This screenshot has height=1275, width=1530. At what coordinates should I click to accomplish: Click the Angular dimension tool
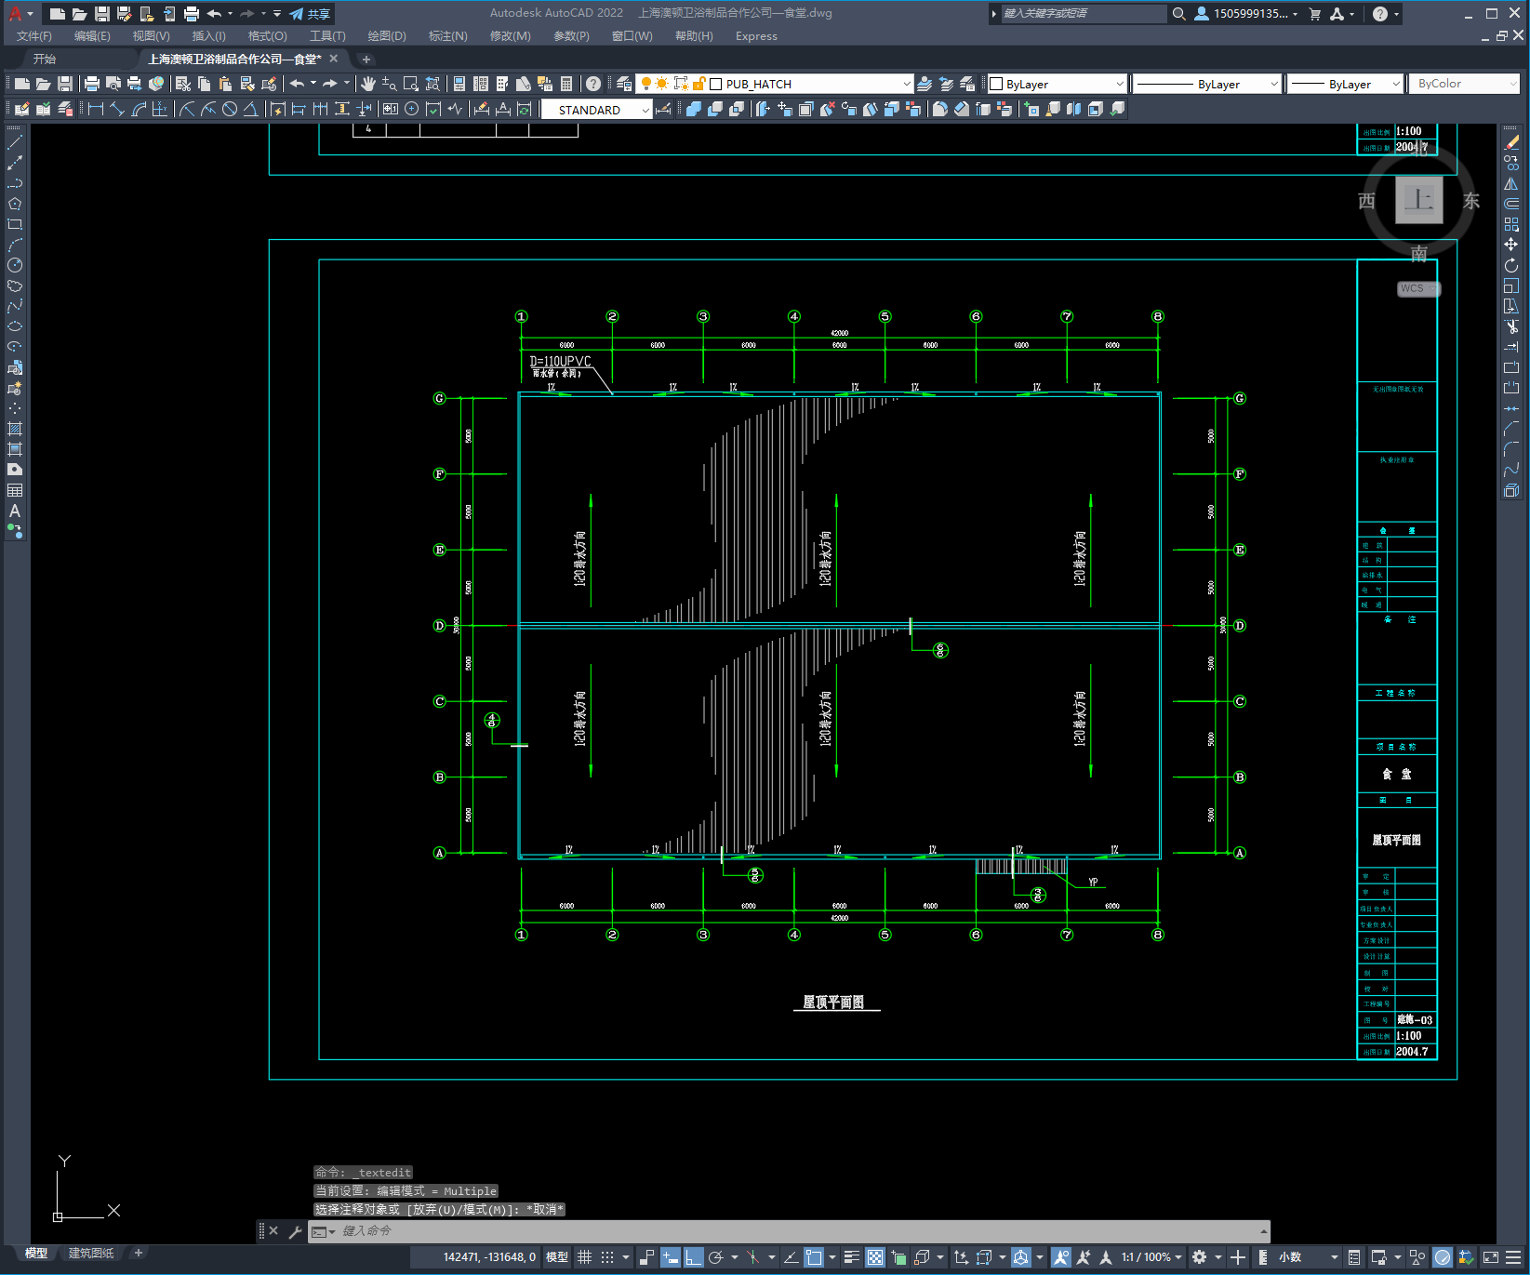point(250,109)
